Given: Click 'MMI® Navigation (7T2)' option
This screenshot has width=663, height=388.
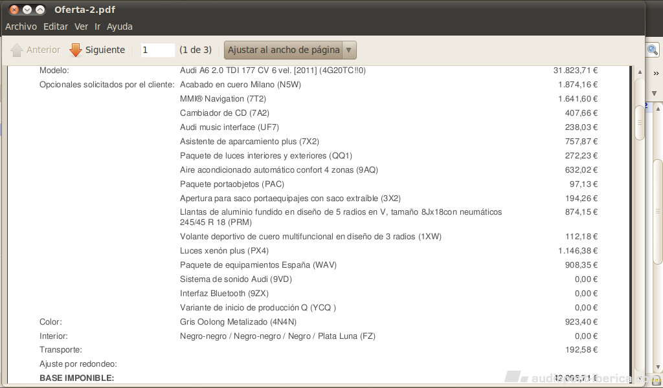Looking at the screenshot, I should (223, 99).
